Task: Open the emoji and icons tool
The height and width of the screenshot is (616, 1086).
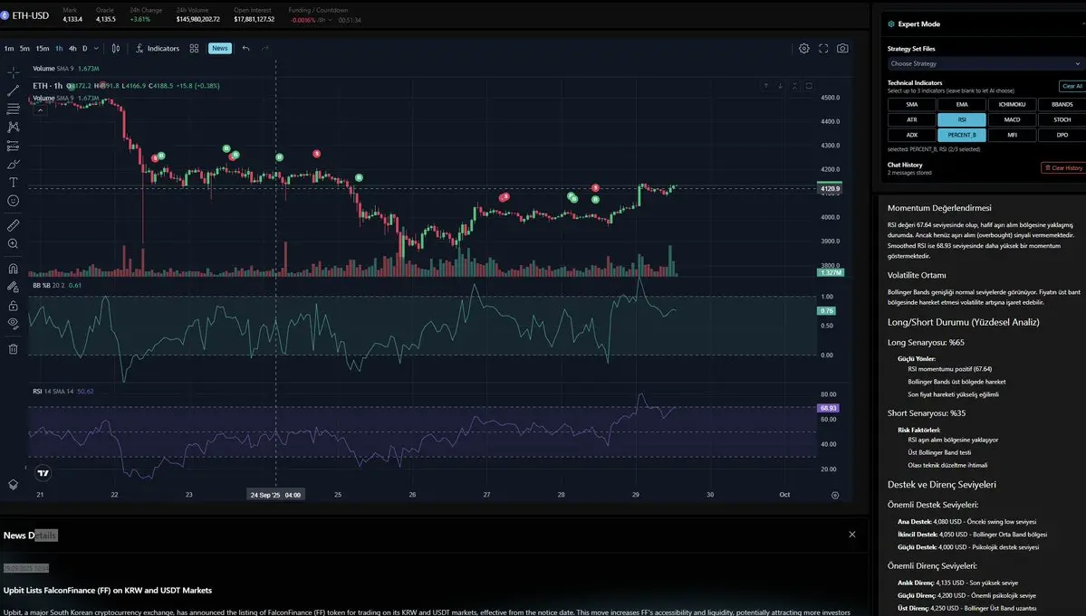Action: pos(14,201)
